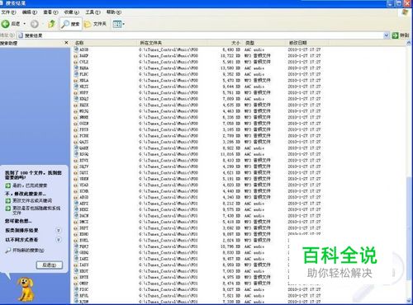The image size is (413, 305).
Task: Open the 查看 menu
Action: click(50, 12)
